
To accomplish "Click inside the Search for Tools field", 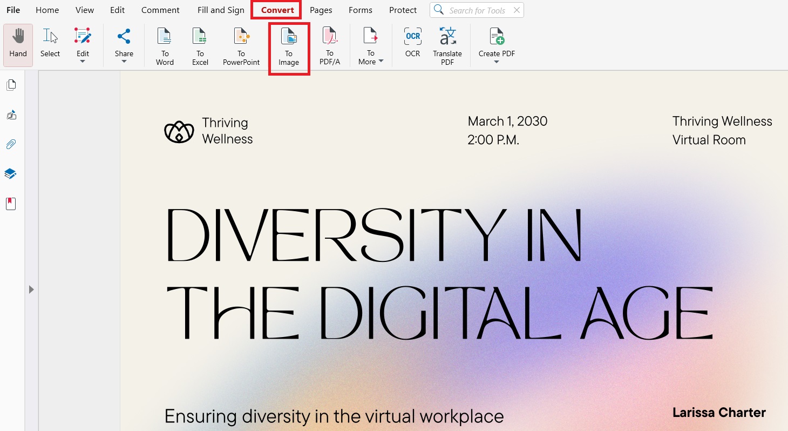I will [x=478, y=10].
